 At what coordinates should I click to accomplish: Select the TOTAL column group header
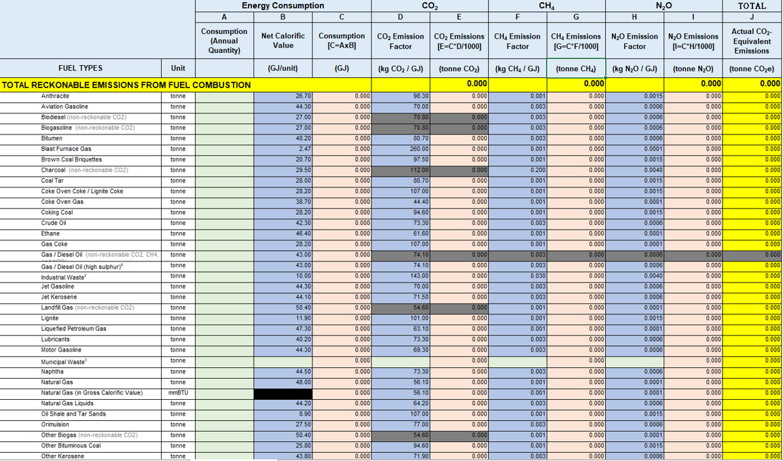pyautogui.click(x=752, y=6)
